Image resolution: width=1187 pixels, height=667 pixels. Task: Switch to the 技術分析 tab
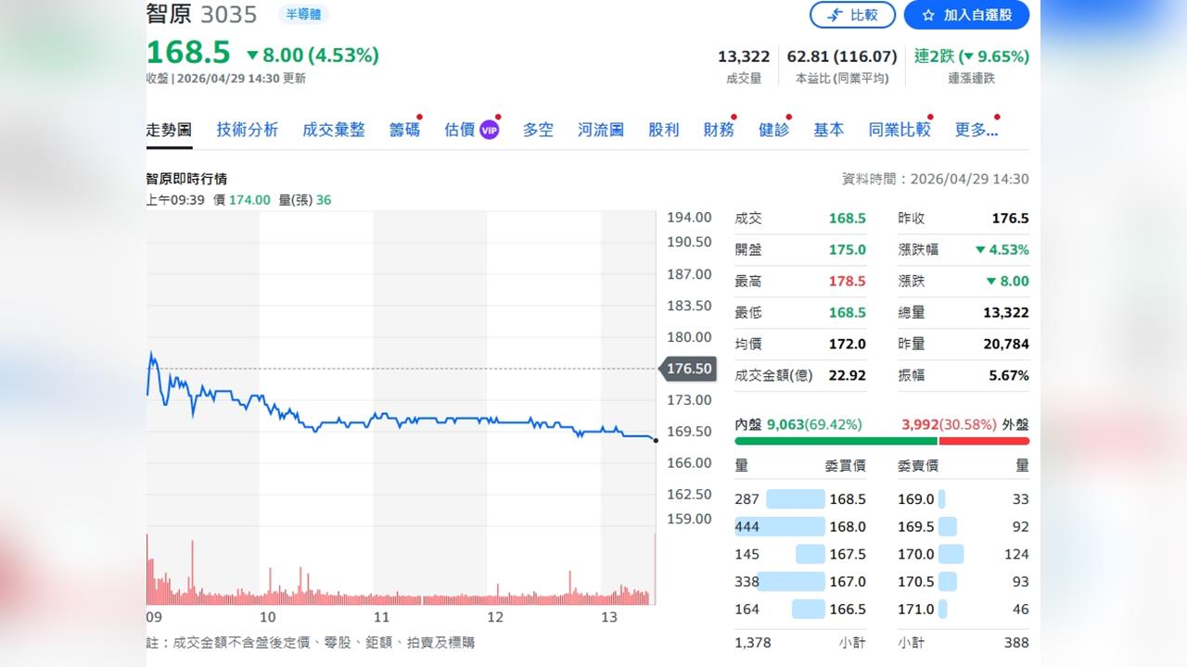point(247,130)
